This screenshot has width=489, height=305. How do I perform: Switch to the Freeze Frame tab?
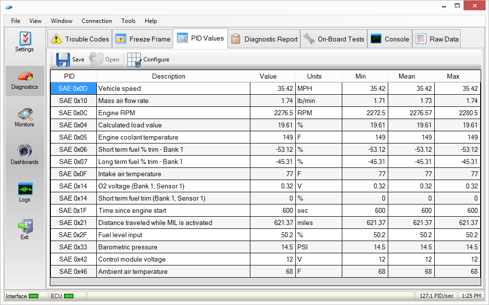coord(143,39)
